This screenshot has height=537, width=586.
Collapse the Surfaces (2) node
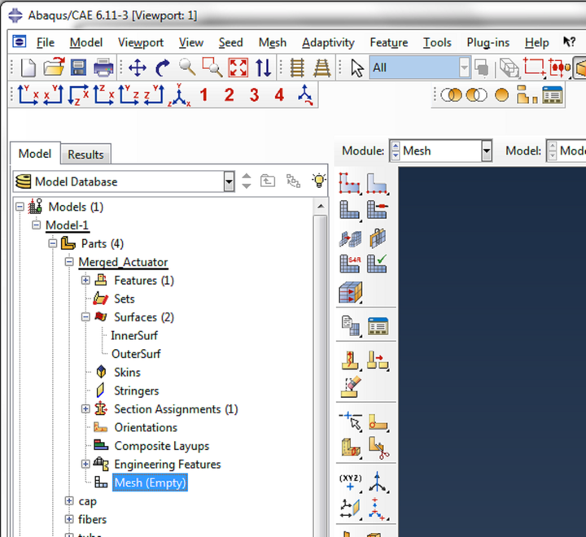click(x=85, y=317)
